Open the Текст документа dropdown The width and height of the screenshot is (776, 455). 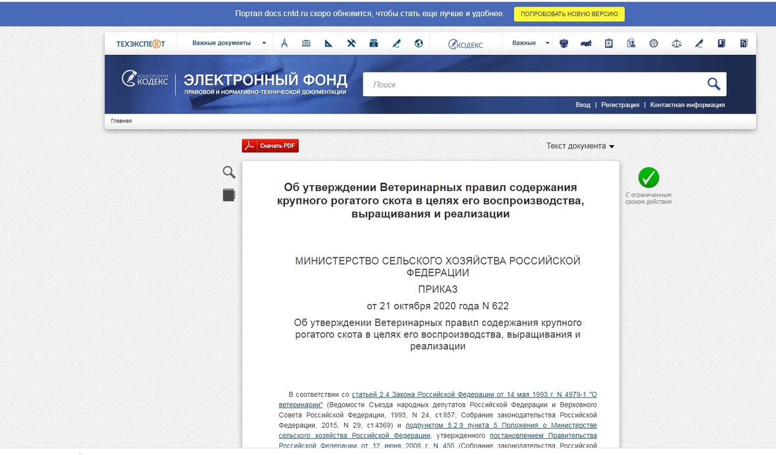[580, 146]
